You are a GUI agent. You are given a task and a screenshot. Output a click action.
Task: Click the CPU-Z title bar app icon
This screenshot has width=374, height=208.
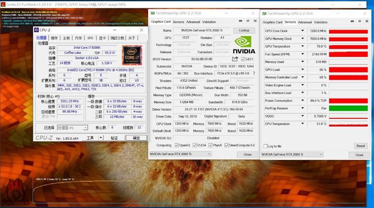[36, 29]
